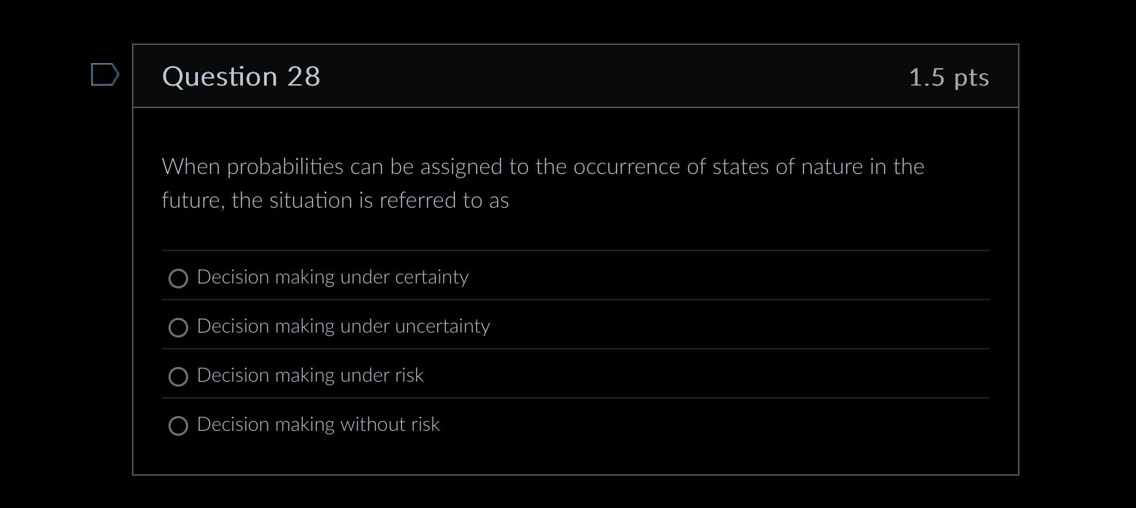Click the answer label Decision making under uncertainty
The width and height of the screenshot is (1136, 508).
pyautogui.click(x=344, y=326)
